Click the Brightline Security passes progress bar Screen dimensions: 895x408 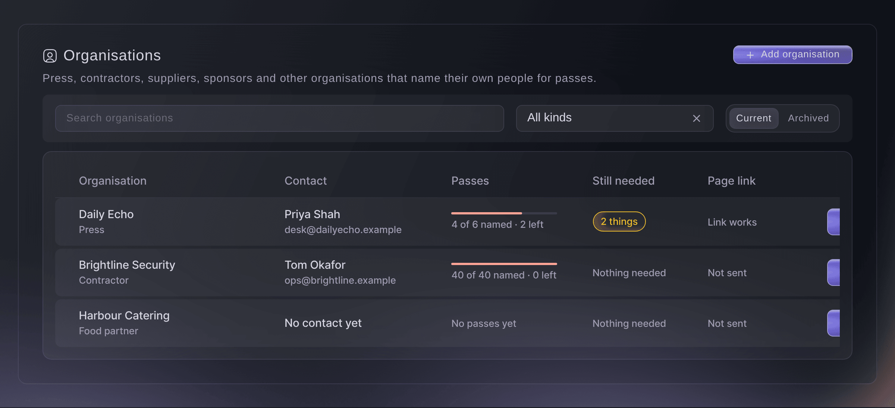504,264
